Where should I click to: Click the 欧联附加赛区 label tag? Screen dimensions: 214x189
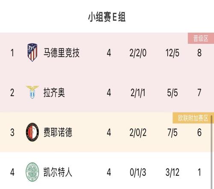193,118
